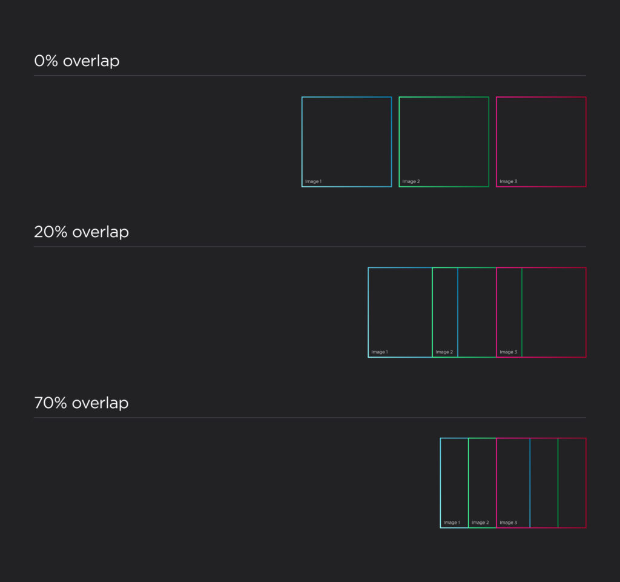Select the Image 2 label in 0% overlap row
This screenshot has height=582, width=620.
pos(411,181)
